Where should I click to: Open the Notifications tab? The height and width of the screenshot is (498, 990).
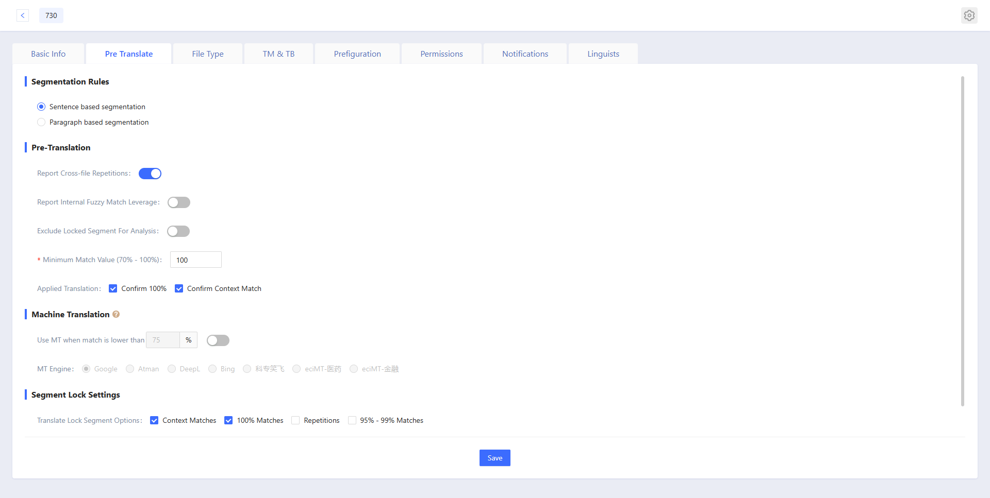click(525, 54)
